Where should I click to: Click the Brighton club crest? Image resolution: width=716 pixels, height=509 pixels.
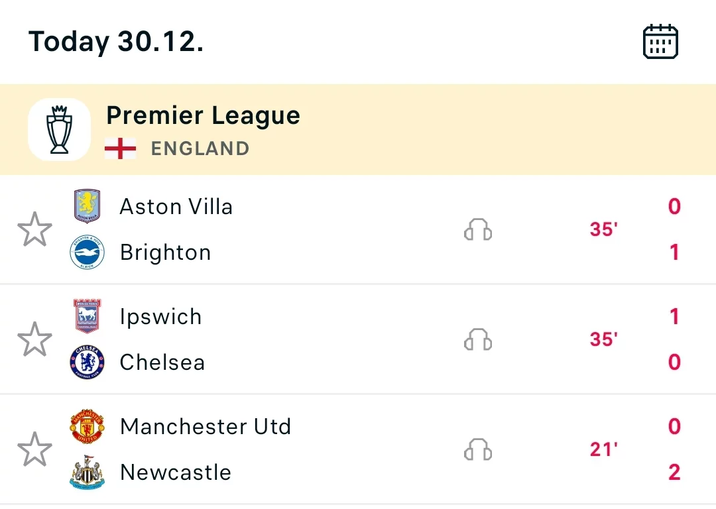point(87,252)
